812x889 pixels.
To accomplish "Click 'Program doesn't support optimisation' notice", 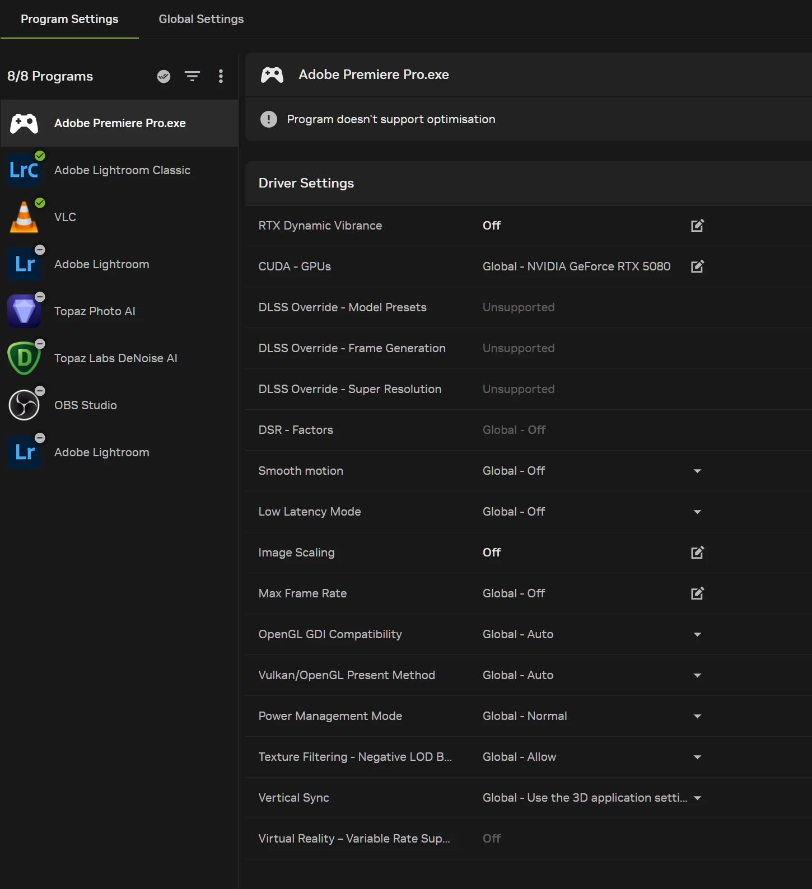I will (391, 119).
